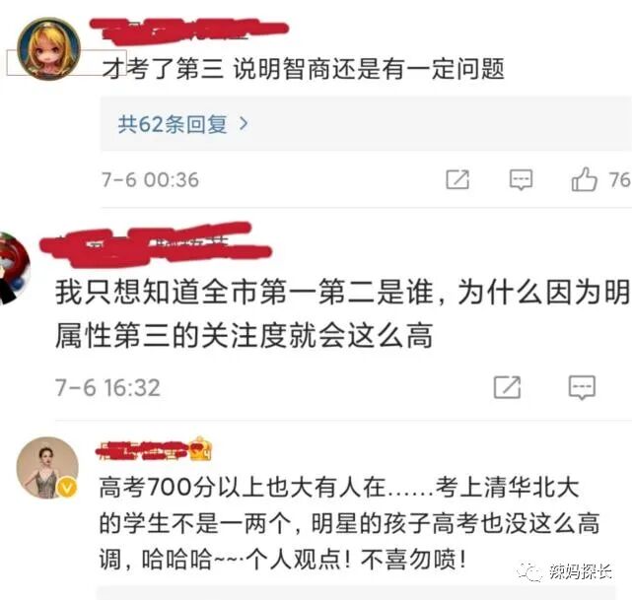632x600 pixels.
Task: Select the comment 才考了第三 说明智商还是有一定问题
Action: [x=303, y=69]
